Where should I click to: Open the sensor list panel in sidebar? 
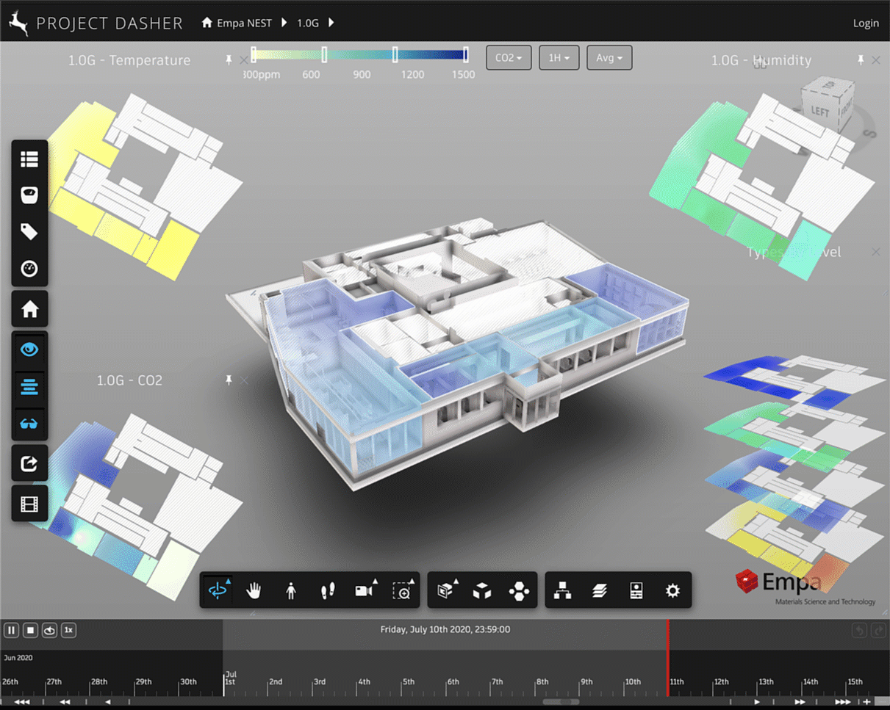tap(30, 159)
